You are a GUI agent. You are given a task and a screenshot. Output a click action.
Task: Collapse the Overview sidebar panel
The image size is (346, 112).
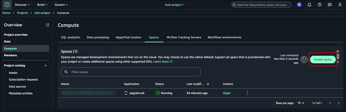point(47,25)
